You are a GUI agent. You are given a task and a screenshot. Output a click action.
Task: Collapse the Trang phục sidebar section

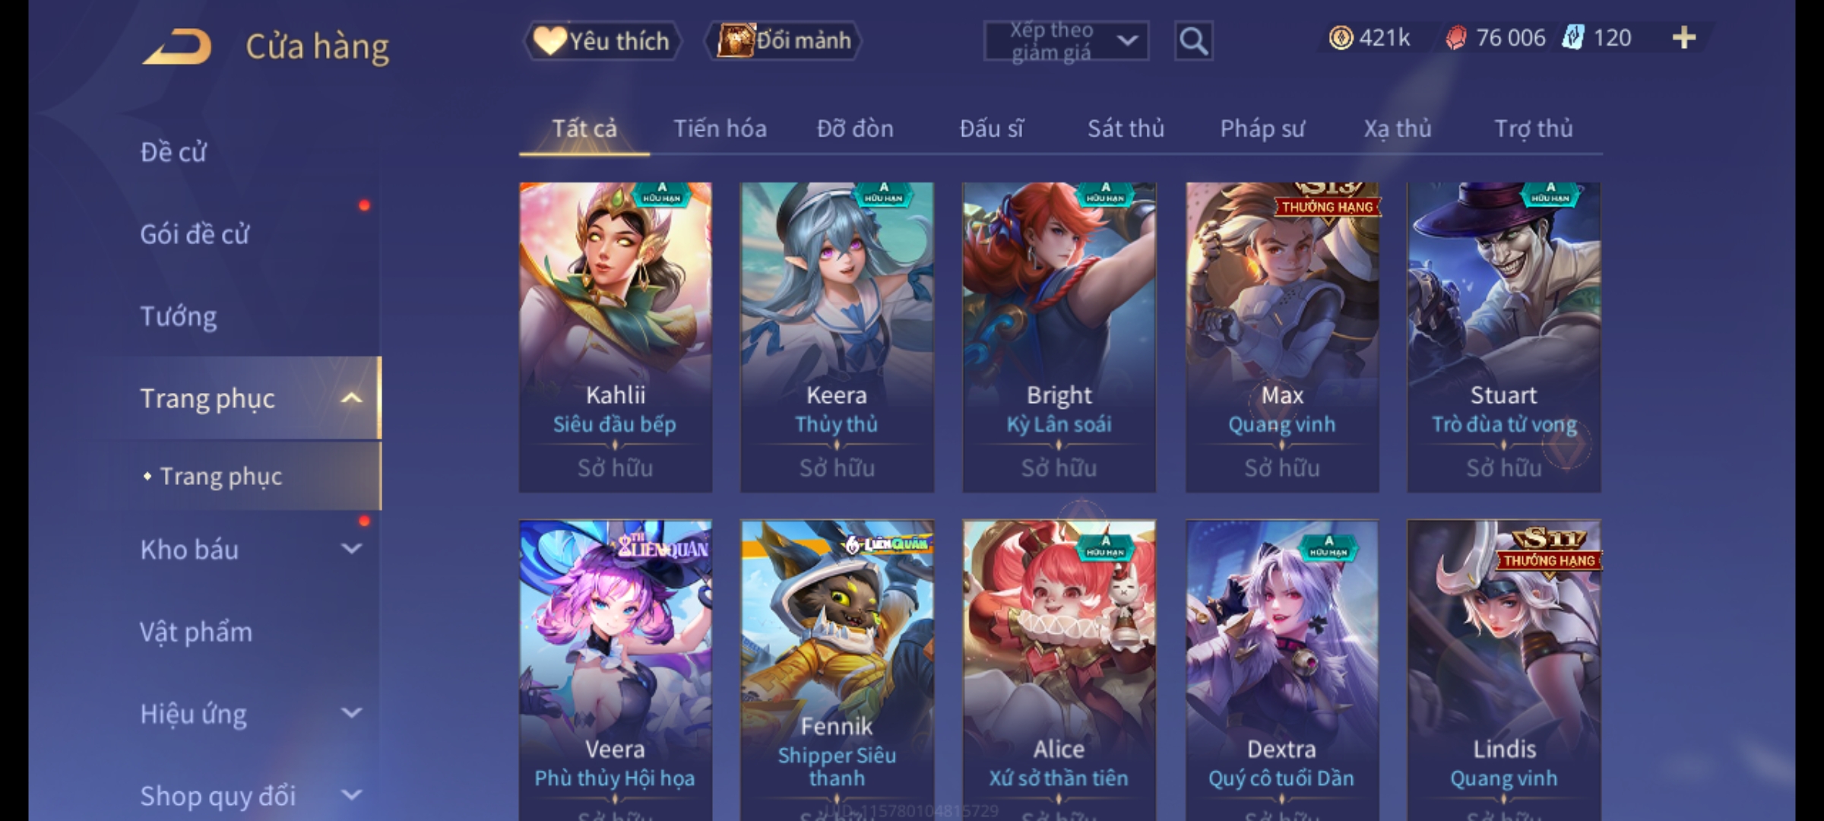351,398
